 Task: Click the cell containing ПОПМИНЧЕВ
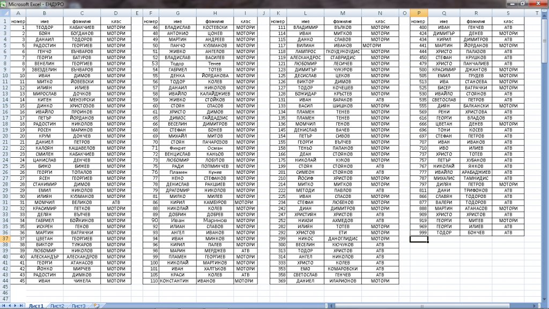click(215, 166)
